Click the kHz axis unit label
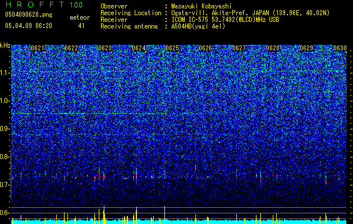This screenshot has height=224, width=353. [x=5, y=45]
